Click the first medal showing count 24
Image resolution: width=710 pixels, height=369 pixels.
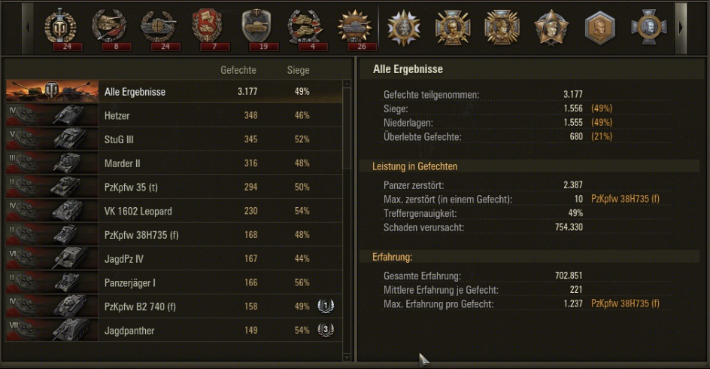coord(60,27)
